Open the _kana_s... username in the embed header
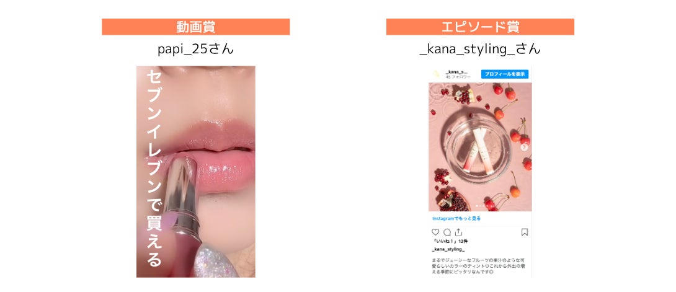The height and width of the screenshot is (292, 676). point(456,71)
